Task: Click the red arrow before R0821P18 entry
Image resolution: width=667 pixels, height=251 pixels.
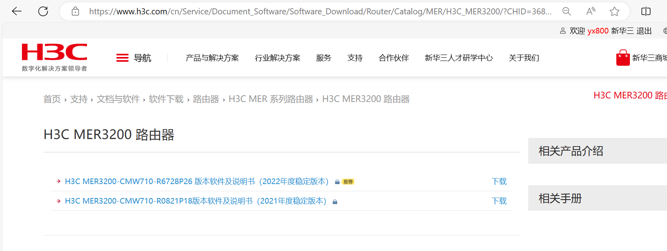Action: (59, 201)
